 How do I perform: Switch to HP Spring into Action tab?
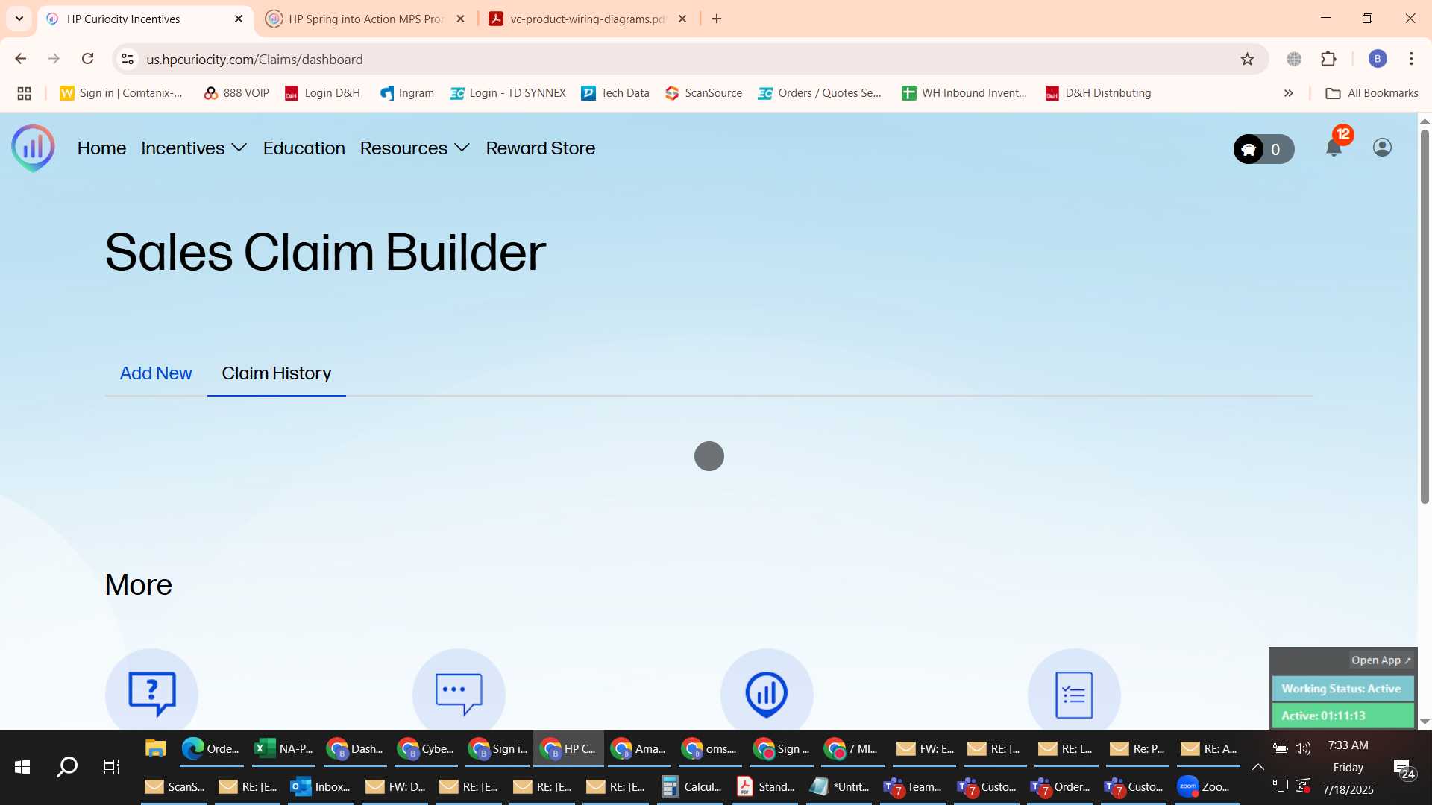point(365,19)
